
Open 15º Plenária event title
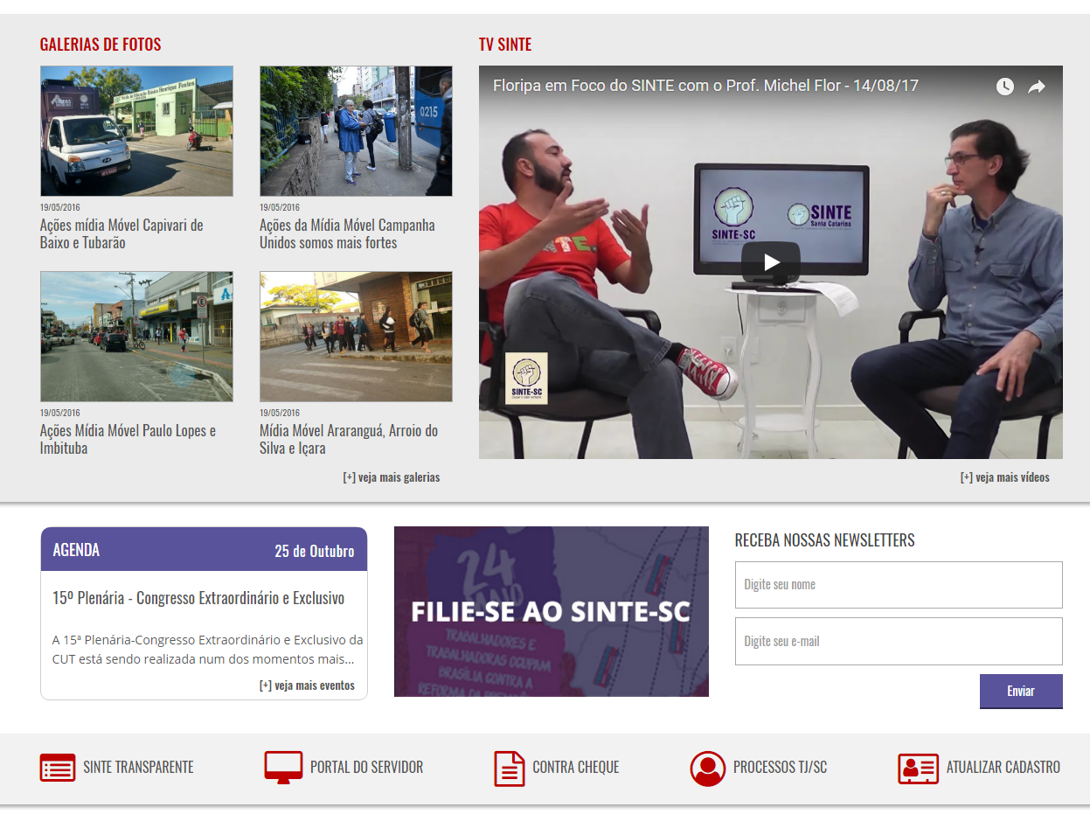coord(198,599)
